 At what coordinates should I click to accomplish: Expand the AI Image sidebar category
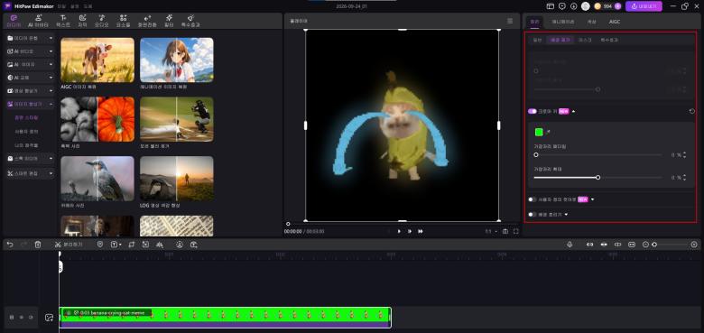(x=30, y=64)
